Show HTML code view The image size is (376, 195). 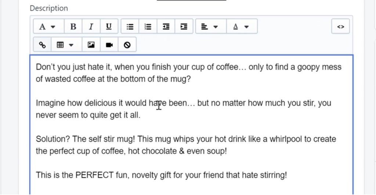point(340,26)
